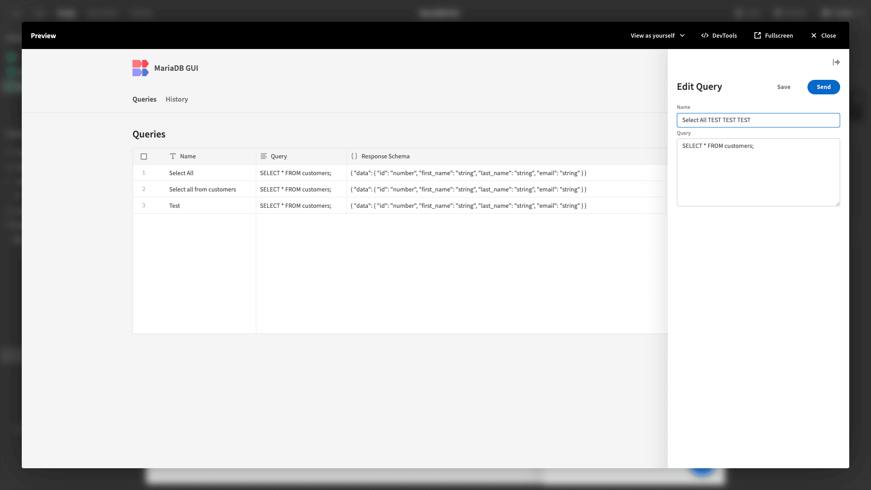Toggle the select-all checkbox in table header
Image resolution: width=871 pixels, height=490 pixels.
(144, 157)
